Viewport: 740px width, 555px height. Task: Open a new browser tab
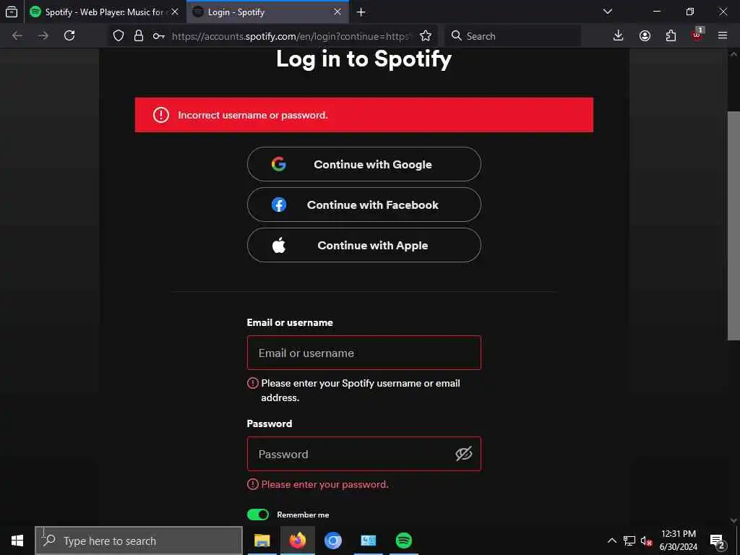click(361, 12)
